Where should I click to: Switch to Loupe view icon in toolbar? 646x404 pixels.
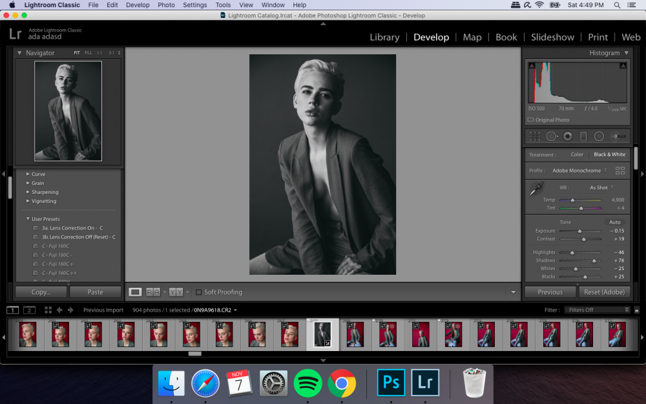[x=135, y=292]
